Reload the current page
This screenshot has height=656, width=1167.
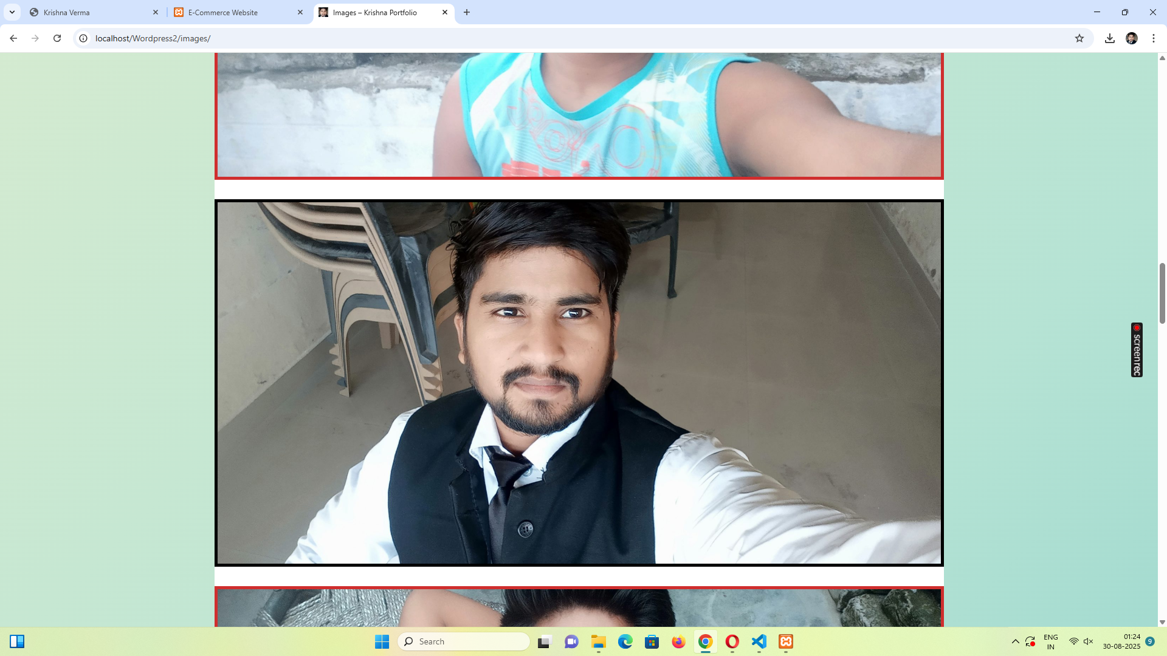click(x=57, y=38)
